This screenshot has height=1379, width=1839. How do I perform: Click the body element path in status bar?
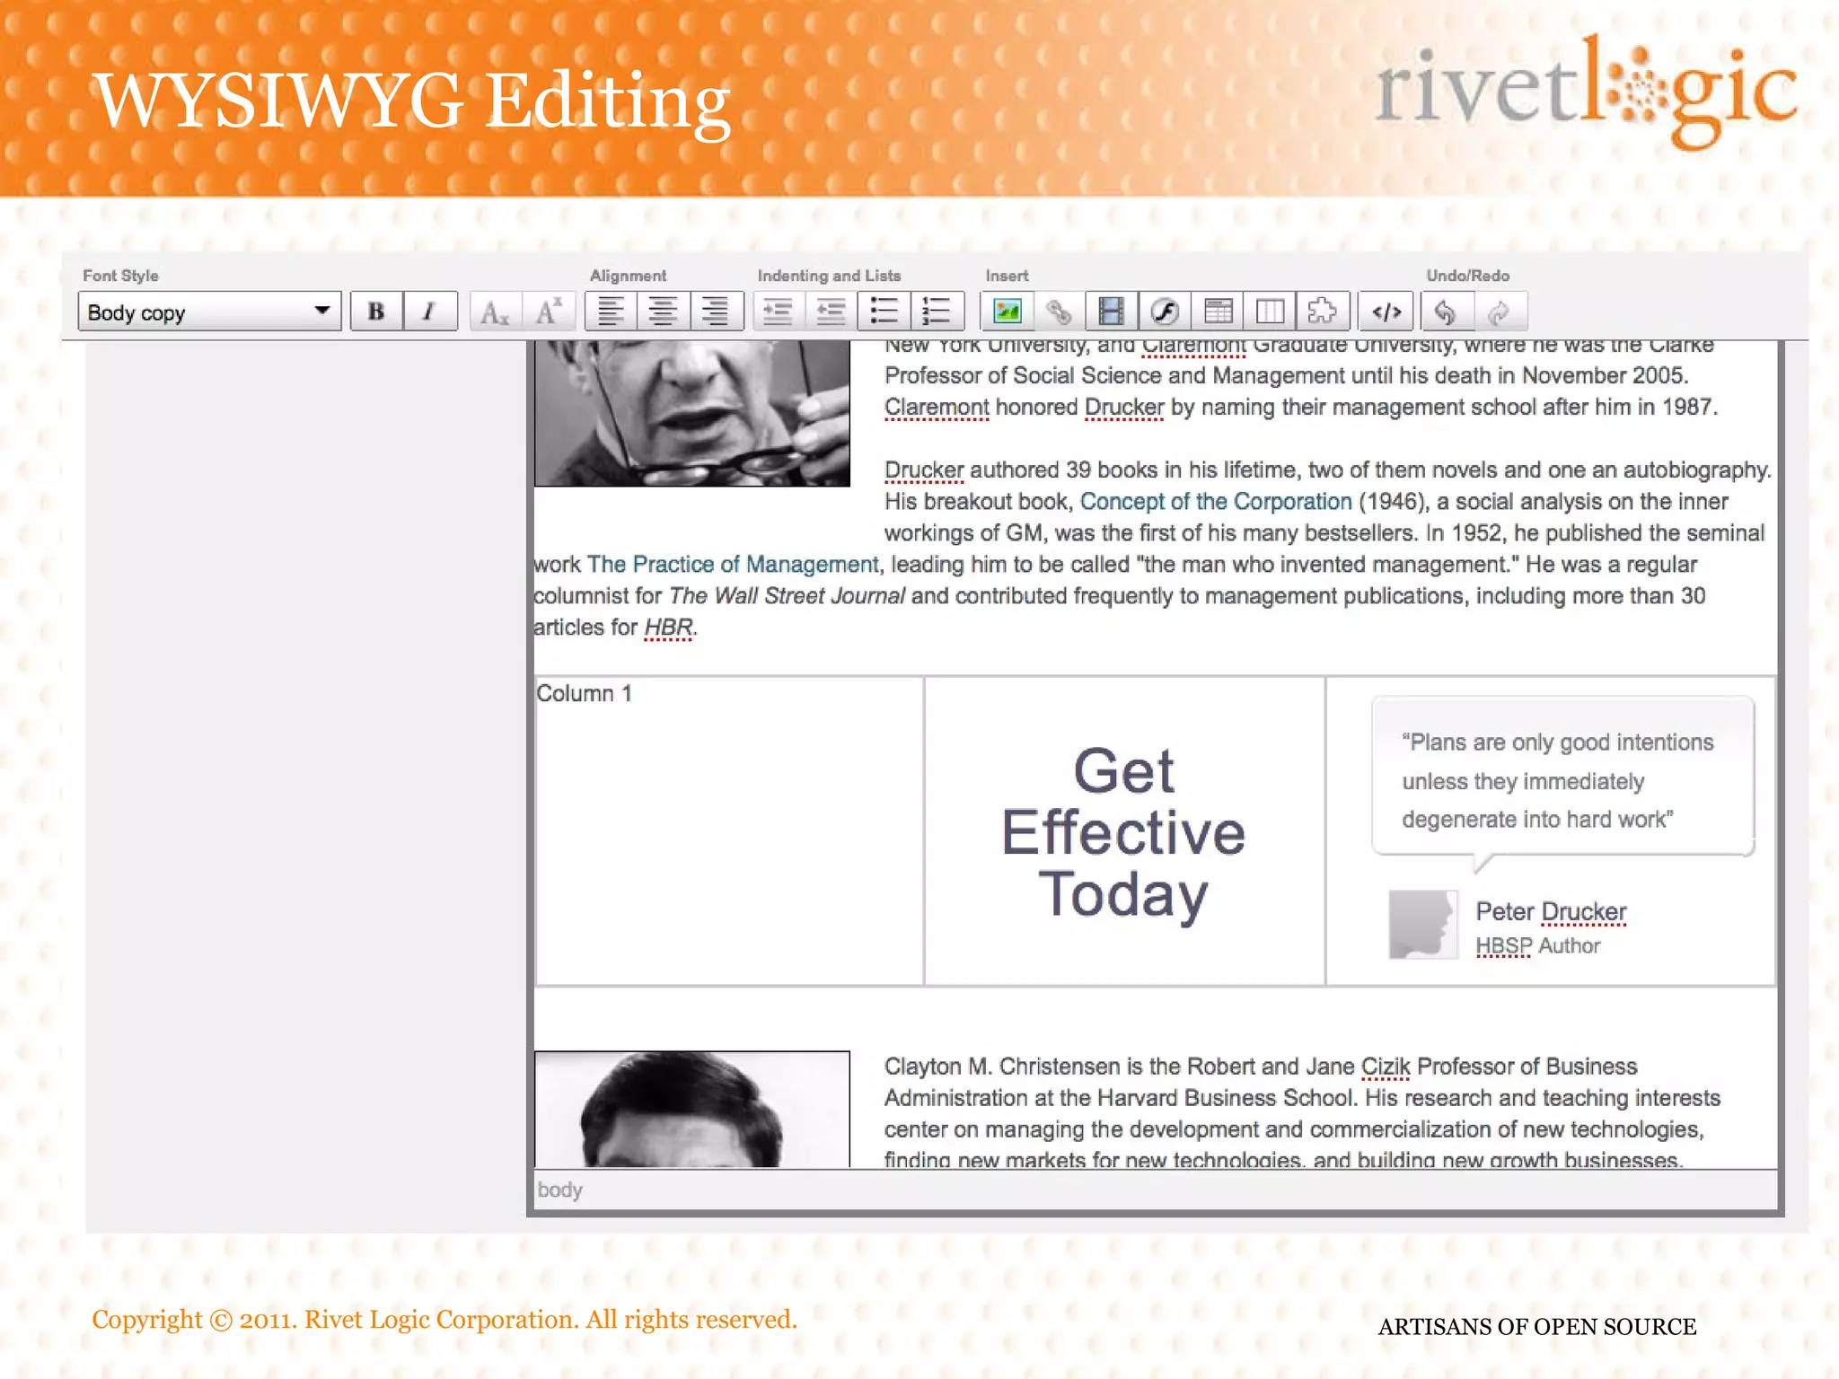pos(559,1190)
